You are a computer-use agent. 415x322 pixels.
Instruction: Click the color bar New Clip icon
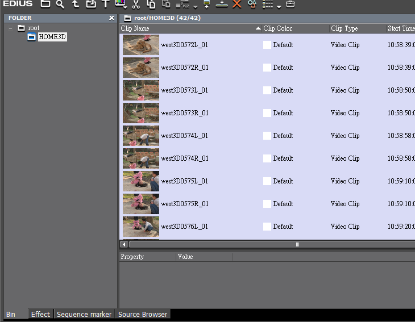click(x=121, y=3)
